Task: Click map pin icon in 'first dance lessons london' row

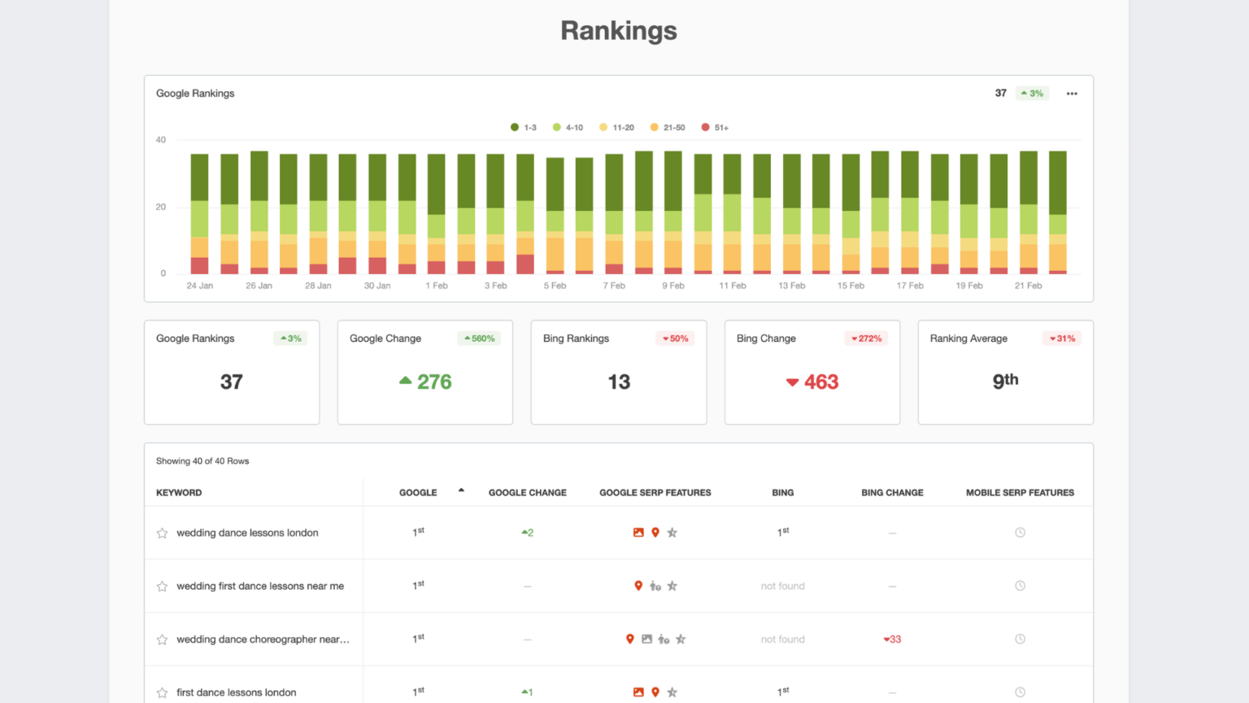Action: [x=655, y=692]
